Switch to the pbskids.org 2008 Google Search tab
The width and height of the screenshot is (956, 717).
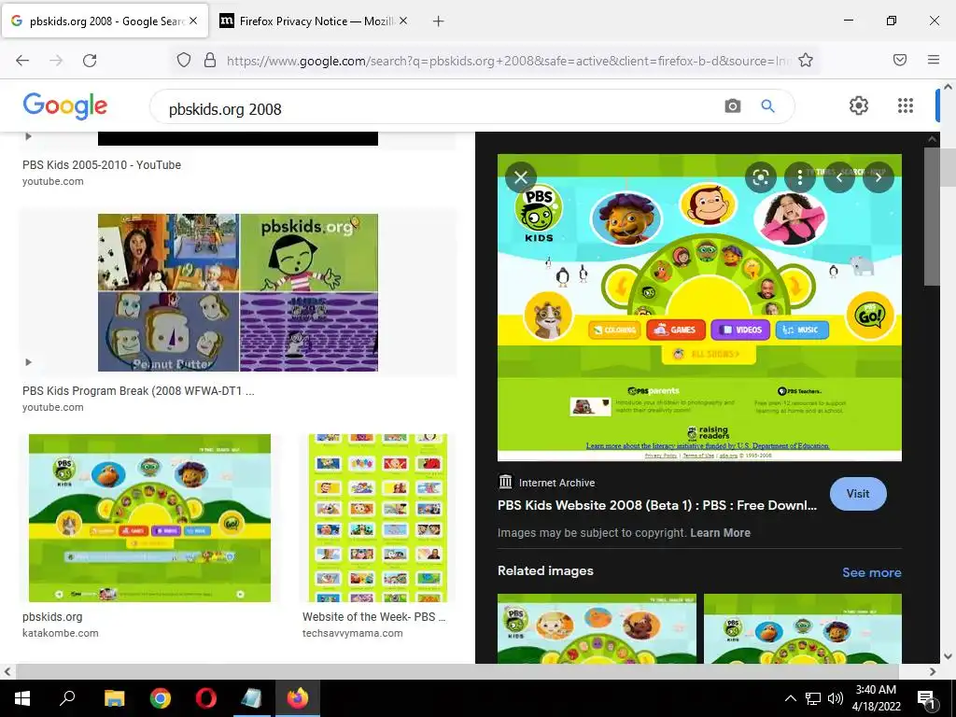(105, 21)
